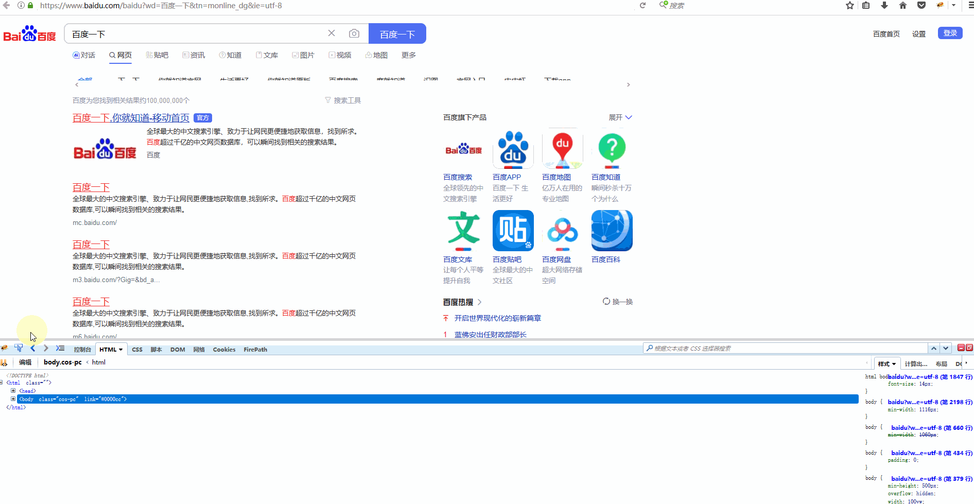Reload the page with the refresh icon
The height and width of the screenshot is (504, 974).
coord(642,5)
